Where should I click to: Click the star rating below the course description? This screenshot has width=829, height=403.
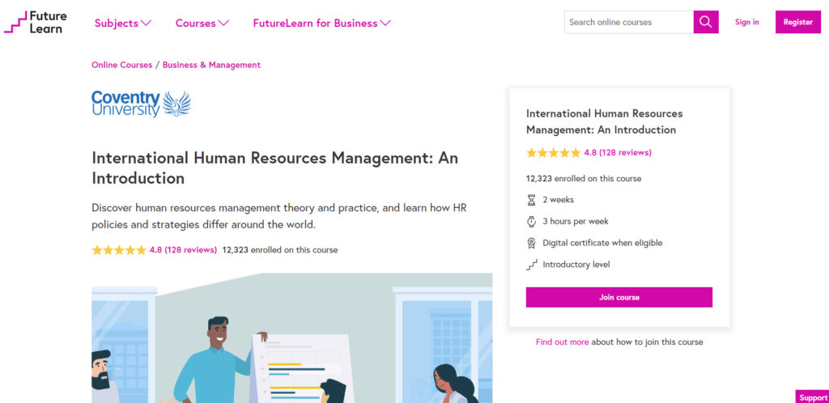[x=119, y=250]
